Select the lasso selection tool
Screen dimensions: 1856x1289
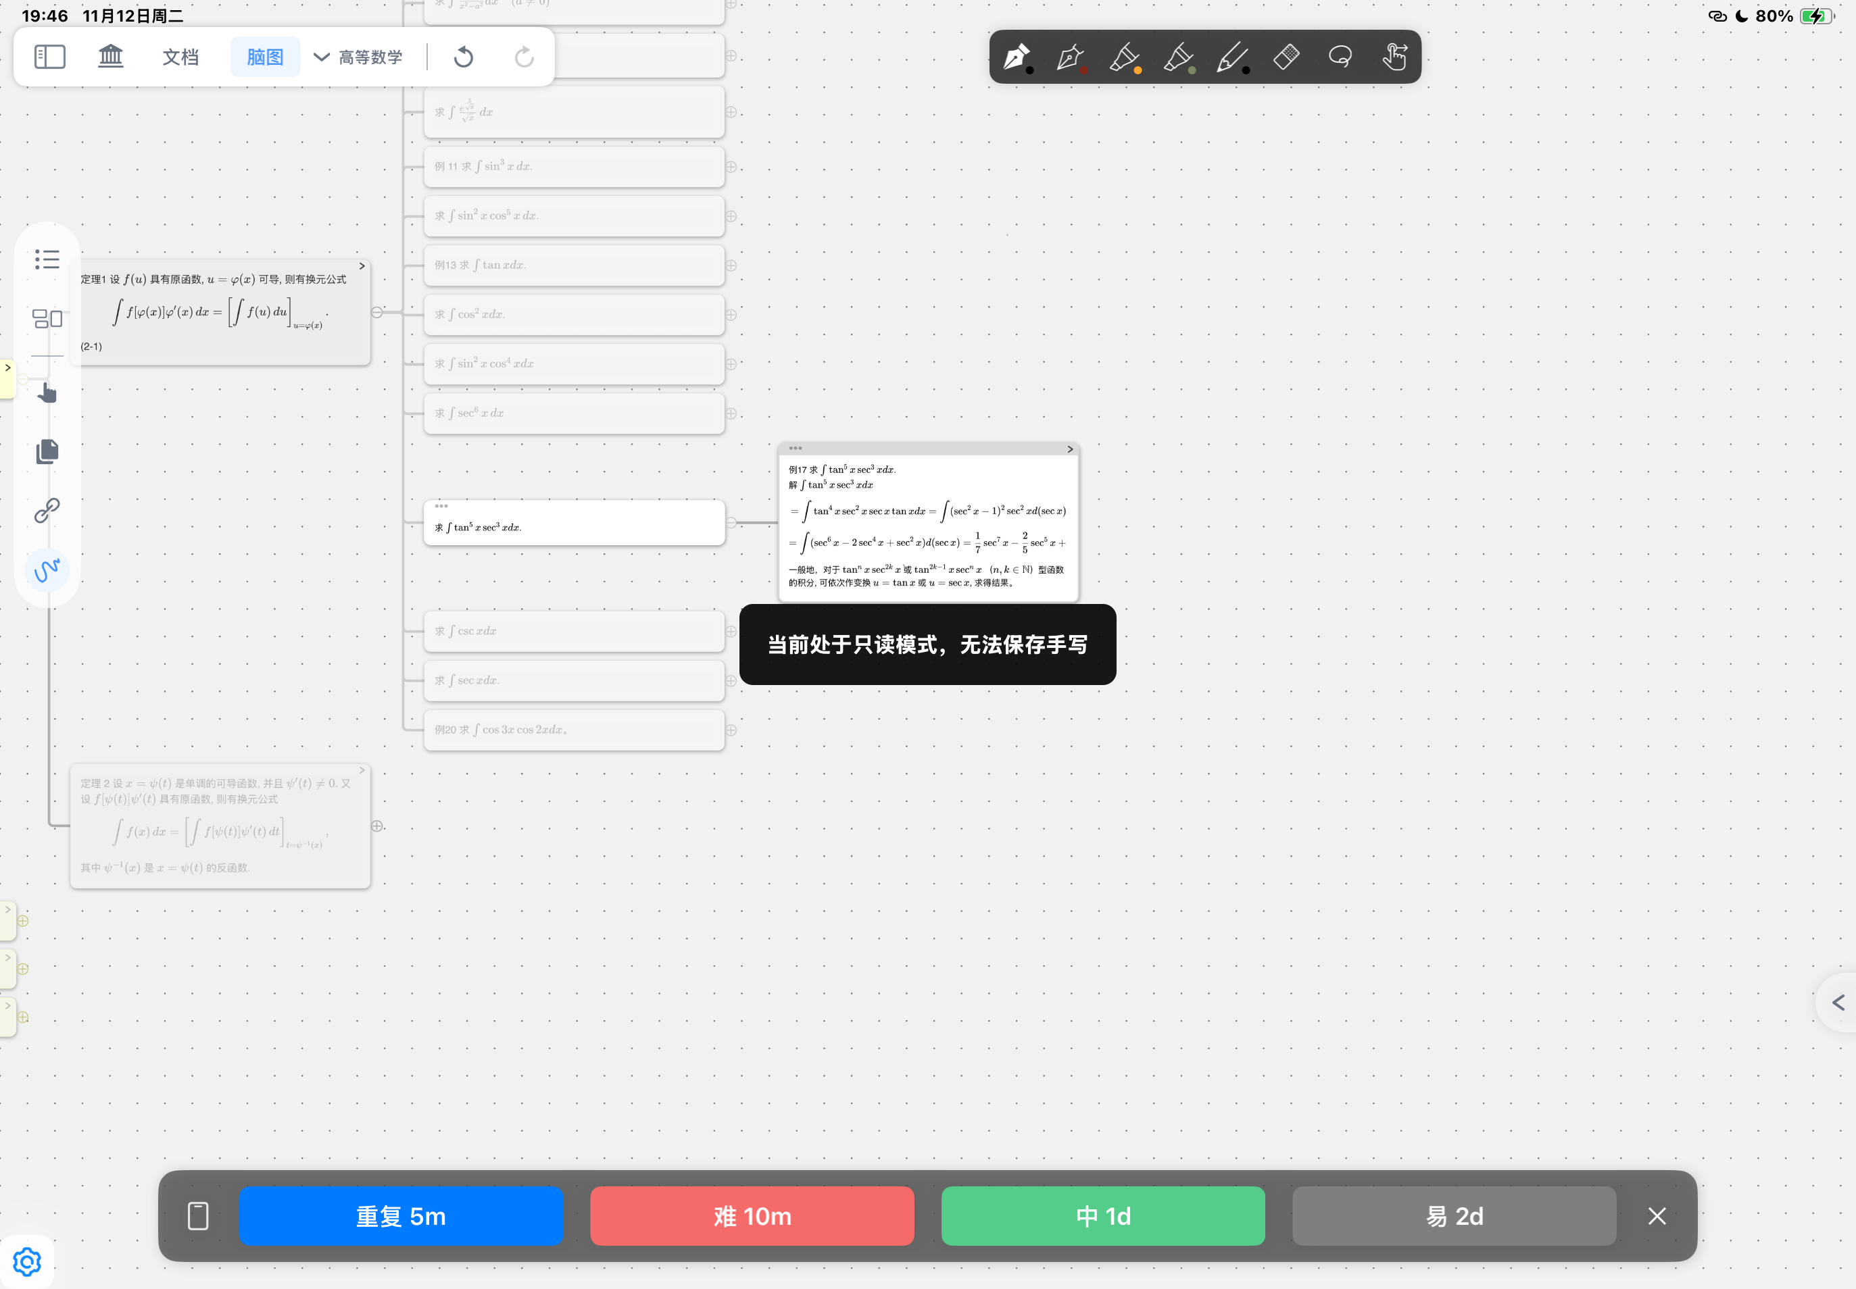click(1340, 57)
